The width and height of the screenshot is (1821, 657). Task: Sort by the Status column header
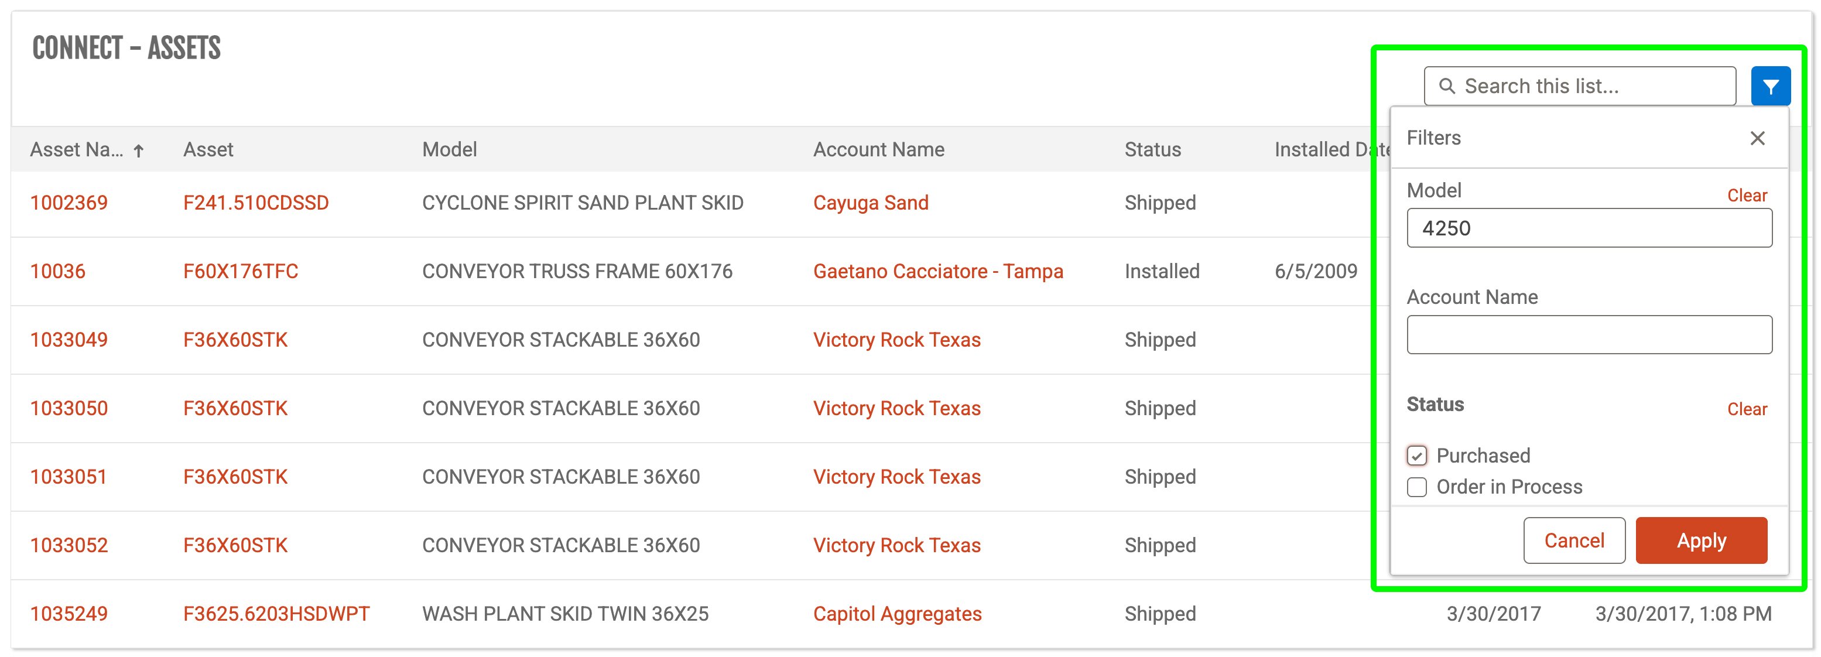coord(1152,150)
